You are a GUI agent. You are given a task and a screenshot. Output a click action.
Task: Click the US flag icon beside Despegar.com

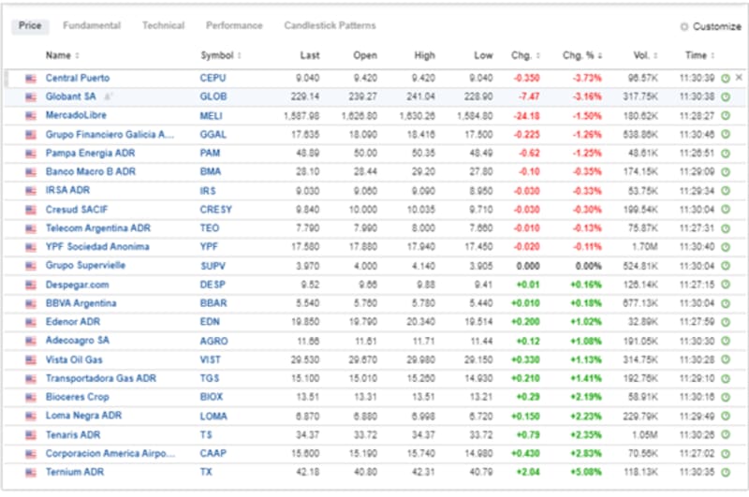[31, 285]
